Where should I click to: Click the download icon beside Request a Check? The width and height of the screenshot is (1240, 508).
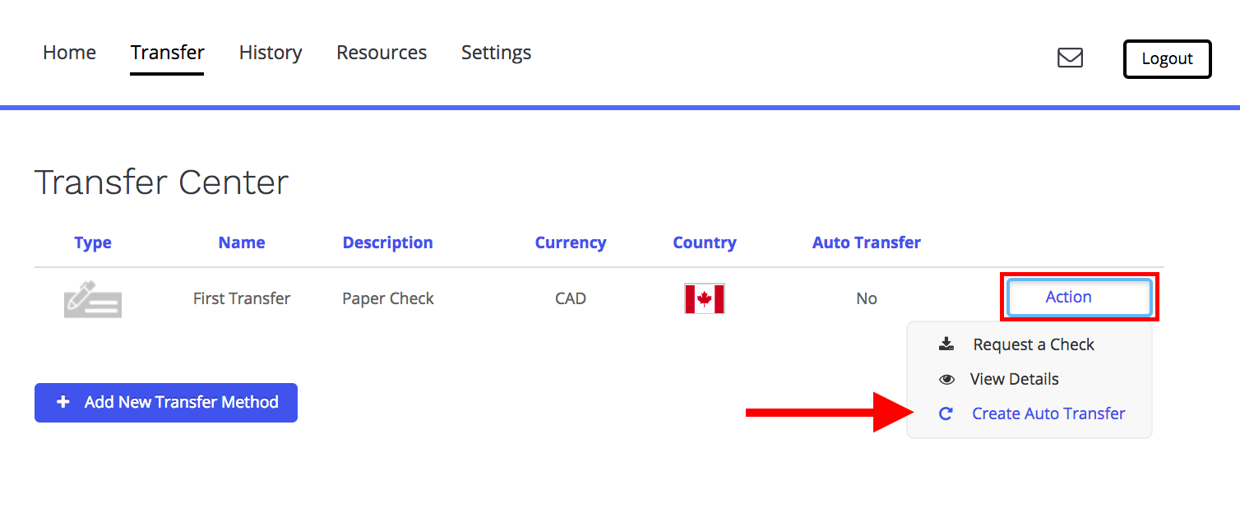[x=946, y=344]
